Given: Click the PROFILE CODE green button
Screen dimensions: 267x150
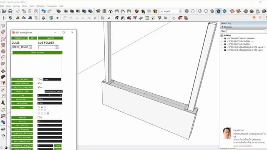Looking at the screenshot, I should tap(22, 92).
